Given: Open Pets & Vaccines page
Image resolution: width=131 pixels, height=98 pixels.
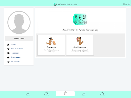Looking at the screenshot, I should tap(17, 49).
